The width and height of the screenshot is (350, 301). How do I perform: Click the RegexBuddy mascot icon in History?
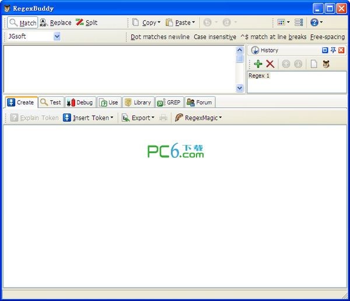(326, 64)
